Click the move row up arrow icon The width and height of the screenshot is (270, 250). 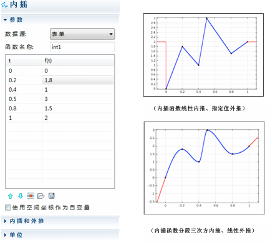pos(10,196)
